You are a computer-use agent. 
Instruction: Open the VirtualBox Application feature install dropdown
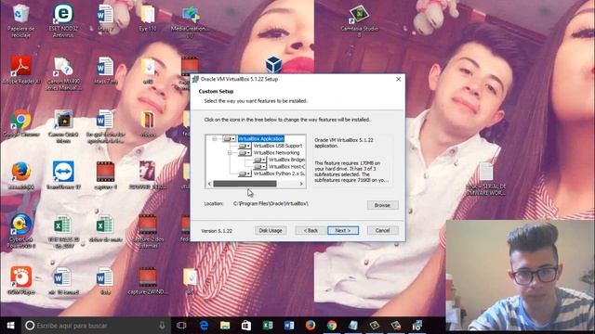pyautogui.click(x=230, y=139)
